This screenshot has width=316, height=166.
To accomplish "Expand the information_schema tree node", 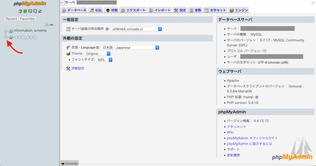I will pyautogui.click(x=6, y=31).
